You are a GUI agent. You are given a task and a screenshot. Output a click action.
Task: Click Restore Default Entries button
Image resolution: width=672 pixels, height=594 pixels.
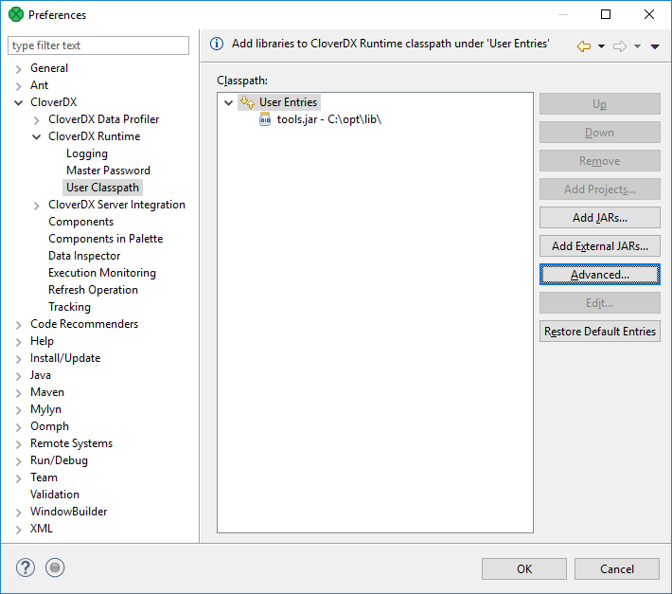[599, 331]
